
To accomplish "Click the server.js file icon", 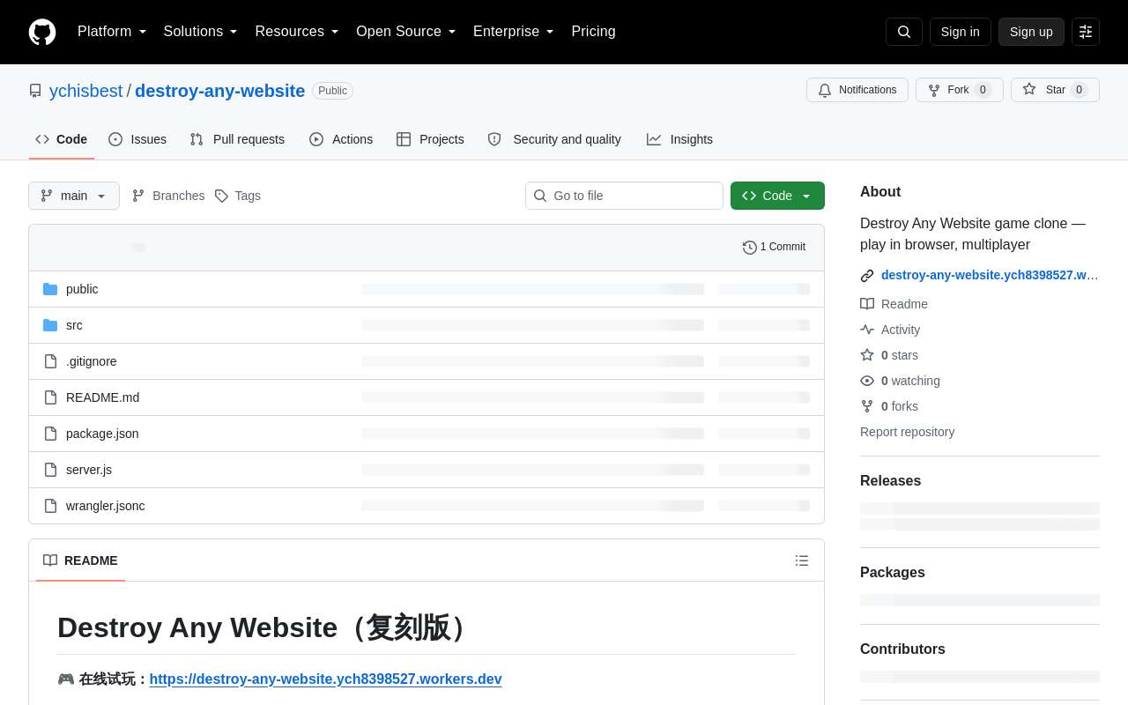I will [x=50, y=470].
